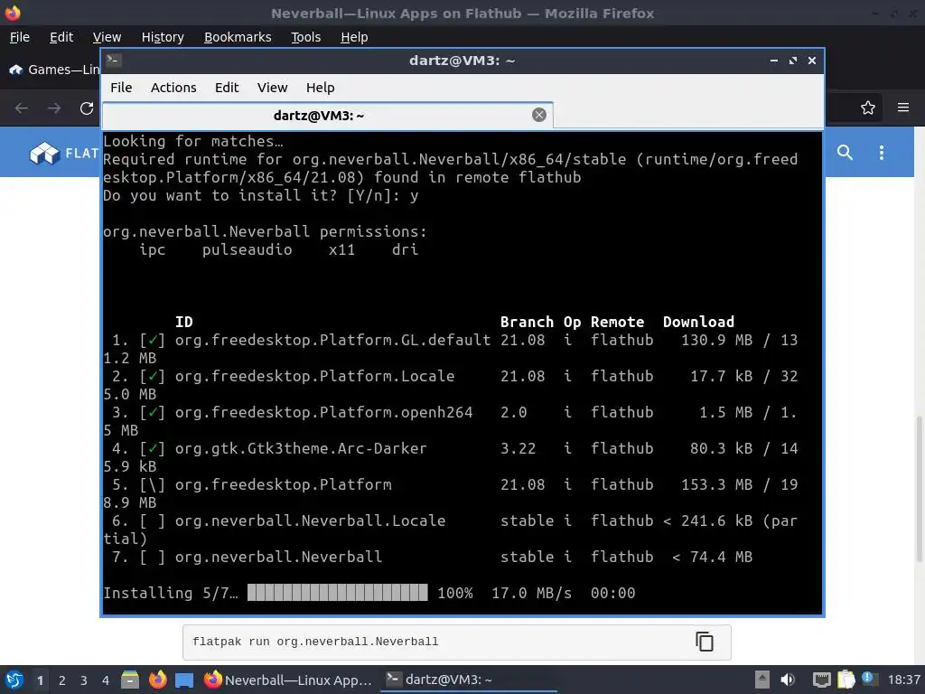Open Firefox Tools menu
Viewport: 925px width, 694px height.
point(305,37)
